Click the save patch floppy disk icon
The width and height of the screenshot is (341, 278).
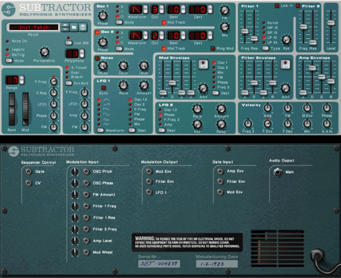83,27
